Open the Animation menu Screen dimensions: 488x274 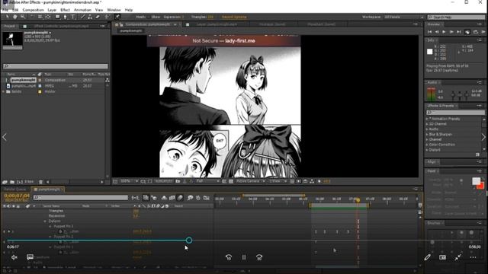[x=82, y=10]
